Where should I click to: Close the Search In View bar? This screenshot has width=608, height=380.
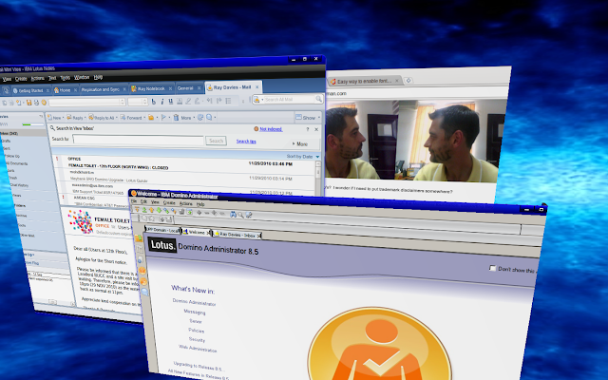(316, 129)
